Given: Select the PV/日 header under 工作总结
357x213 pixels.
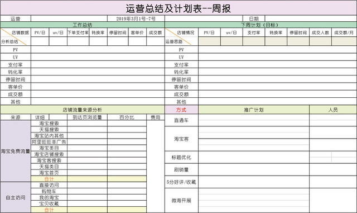Looking at the screenshot, I should tap(40, 32).
